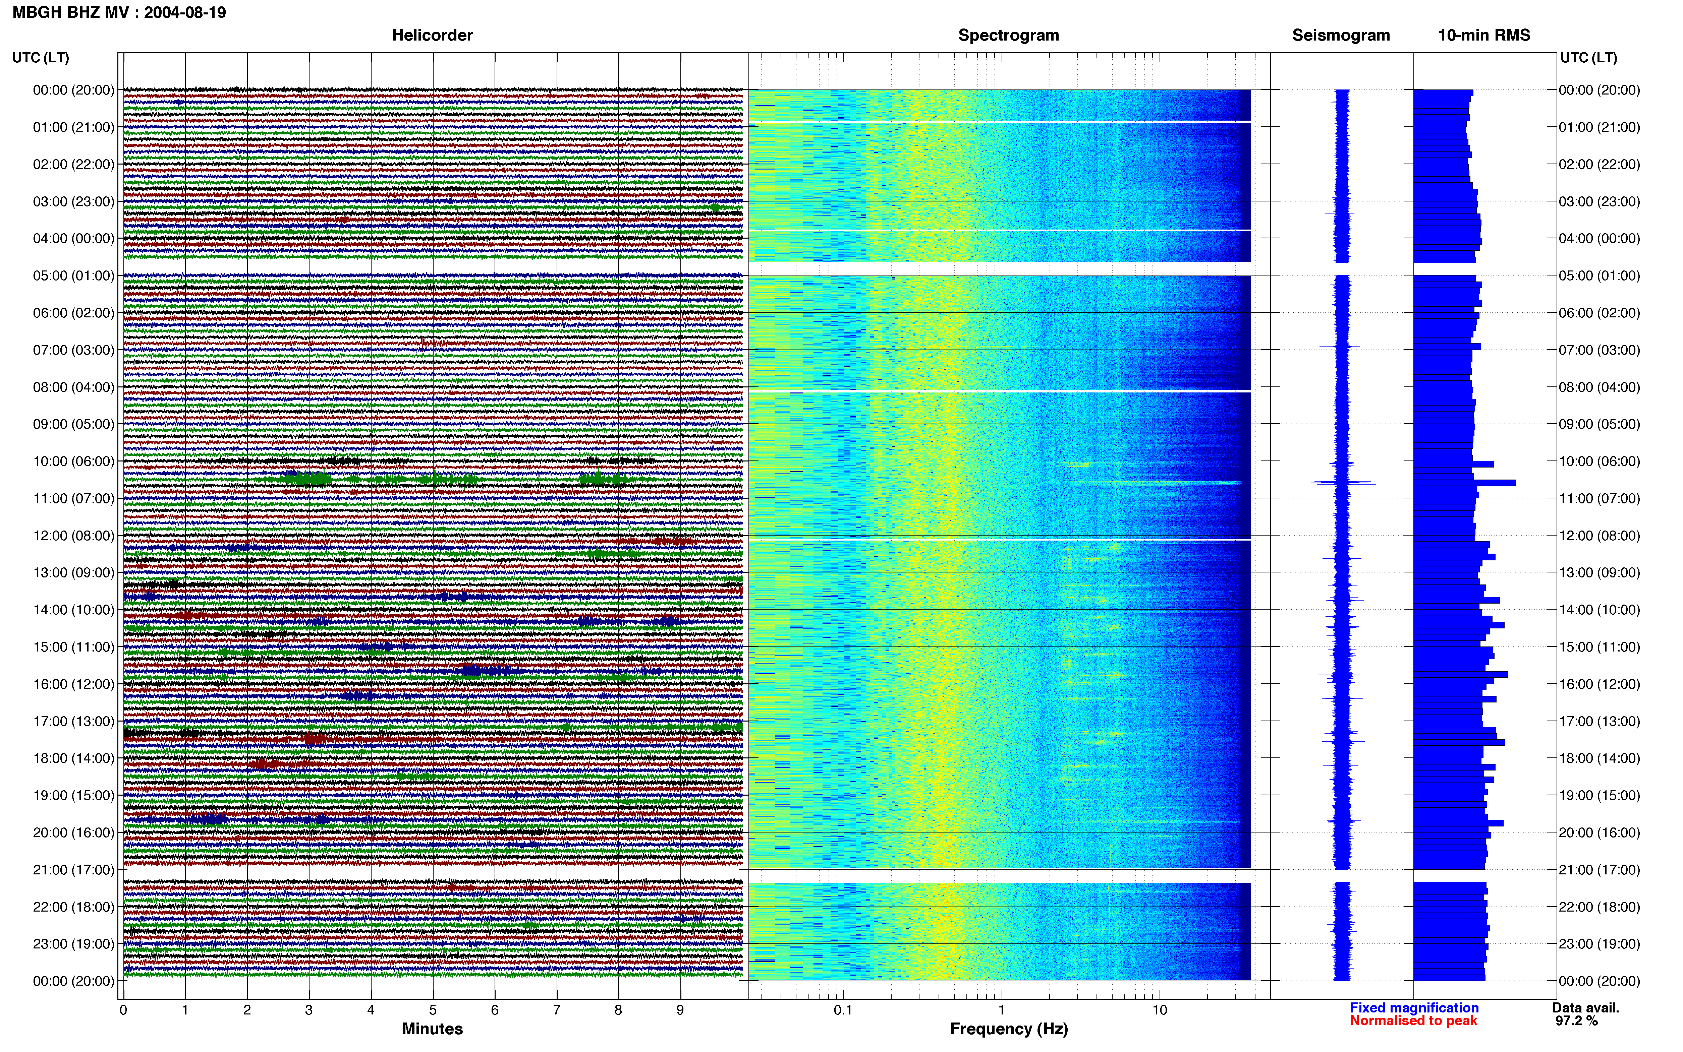Click the left '23:00 (19:00)' time label
The height and width of the screenshot is (1052, 1683).
coord(74,944)
